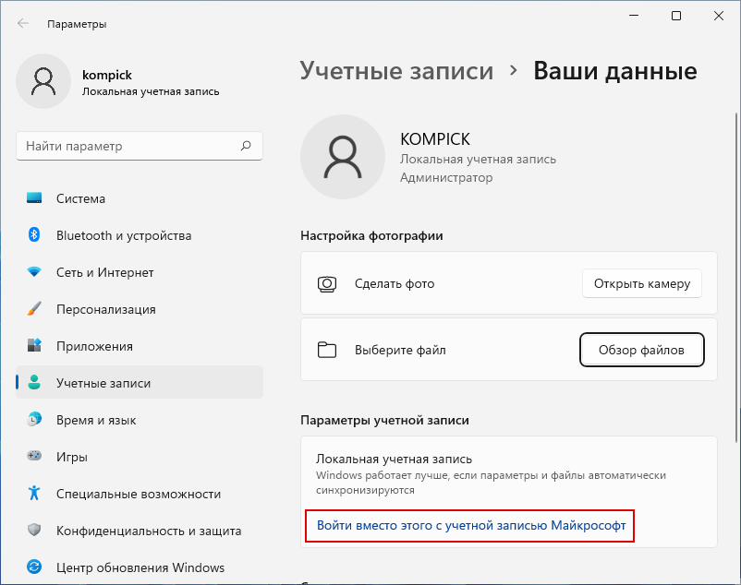741x585 pixels.
Task: Select Персонализация in the sidebar
Action: (140, 309)
